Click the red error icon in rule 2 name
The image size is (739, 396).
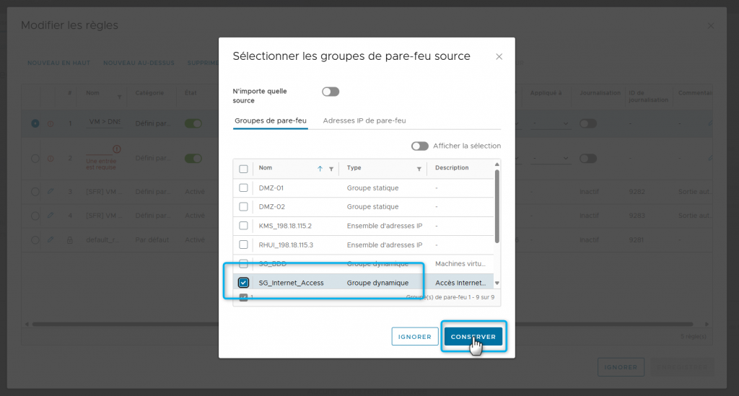click(x=116, y=149)
